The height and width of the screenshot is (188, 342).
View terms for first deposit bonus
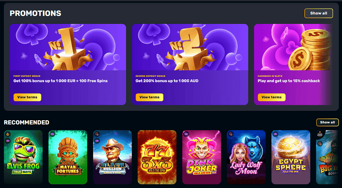click(x=27, y=97)
